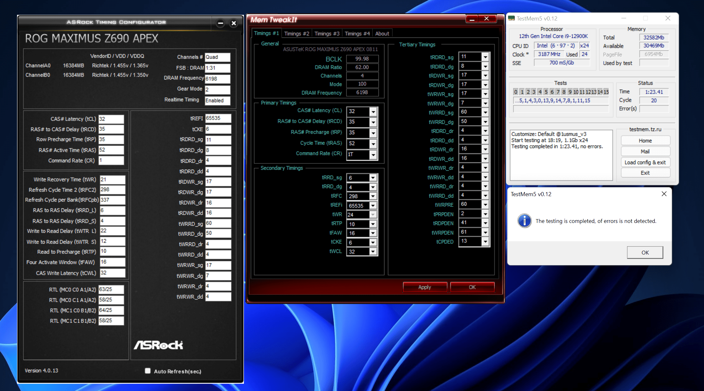Minimize the ASRock Timing Configurator window
The height and width of the screenshot is (391, 704).
coord(221,23)
